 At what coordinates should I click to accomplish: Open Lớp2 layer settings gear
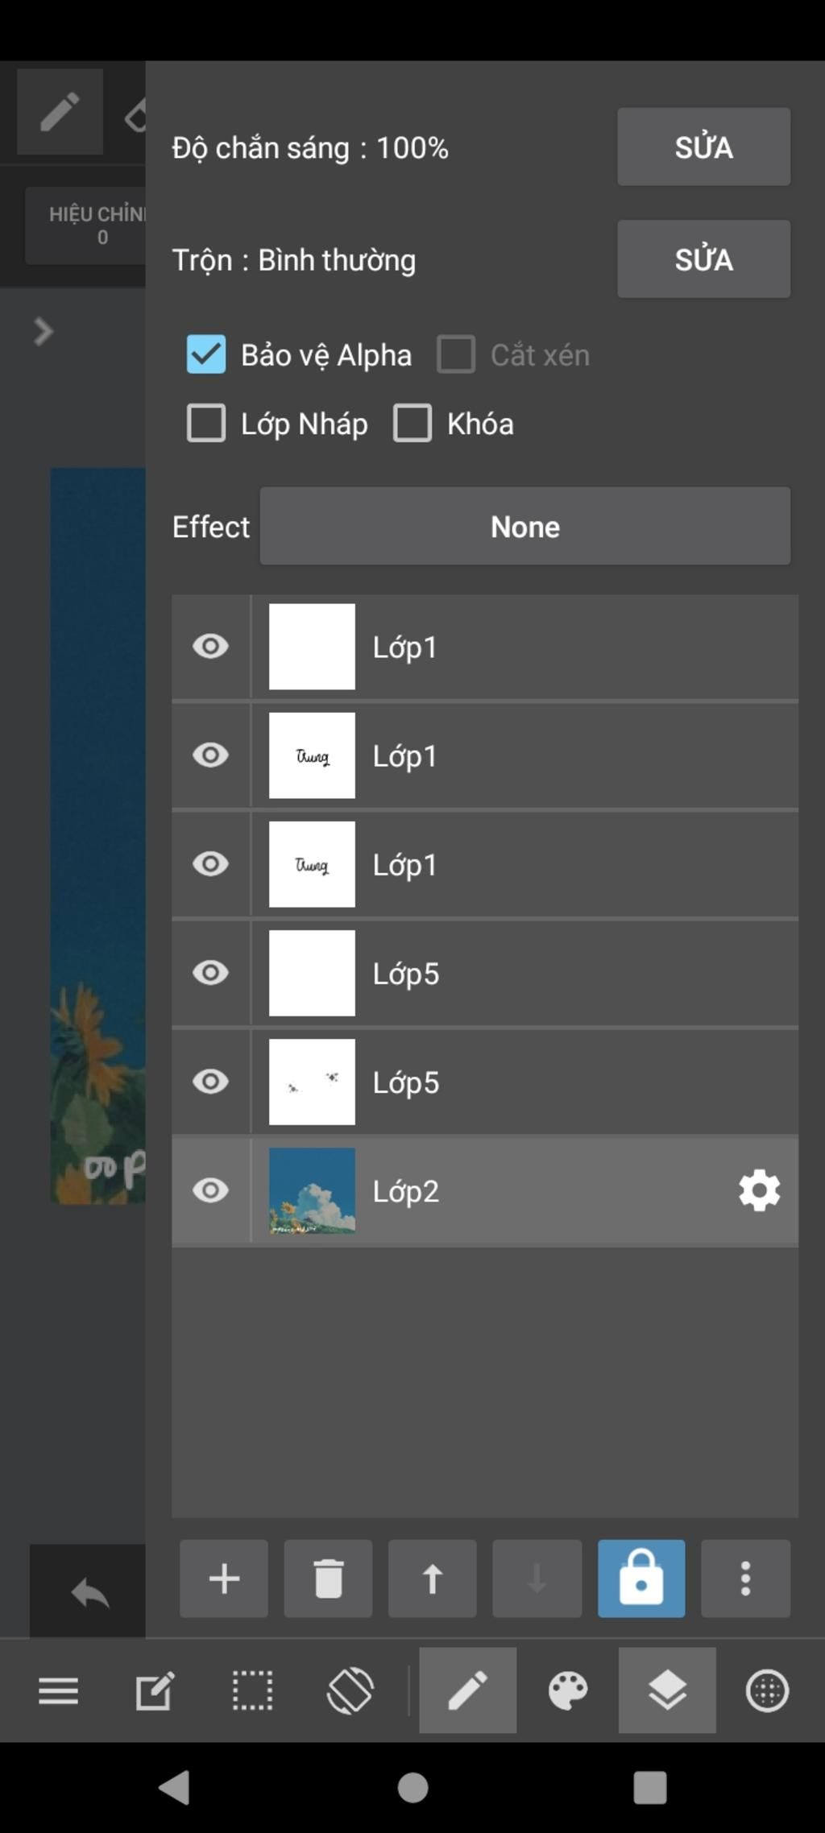pyautogui.click(x=759, y=1190)
